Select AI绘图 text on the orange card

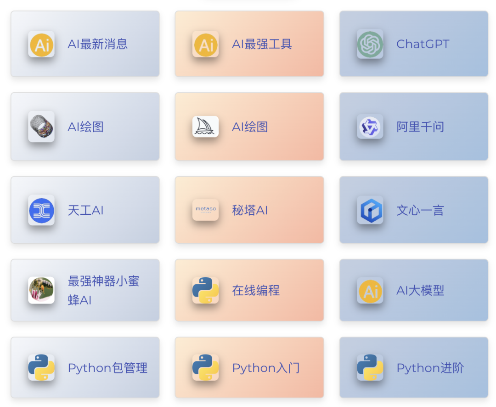(x=250, y=126)
